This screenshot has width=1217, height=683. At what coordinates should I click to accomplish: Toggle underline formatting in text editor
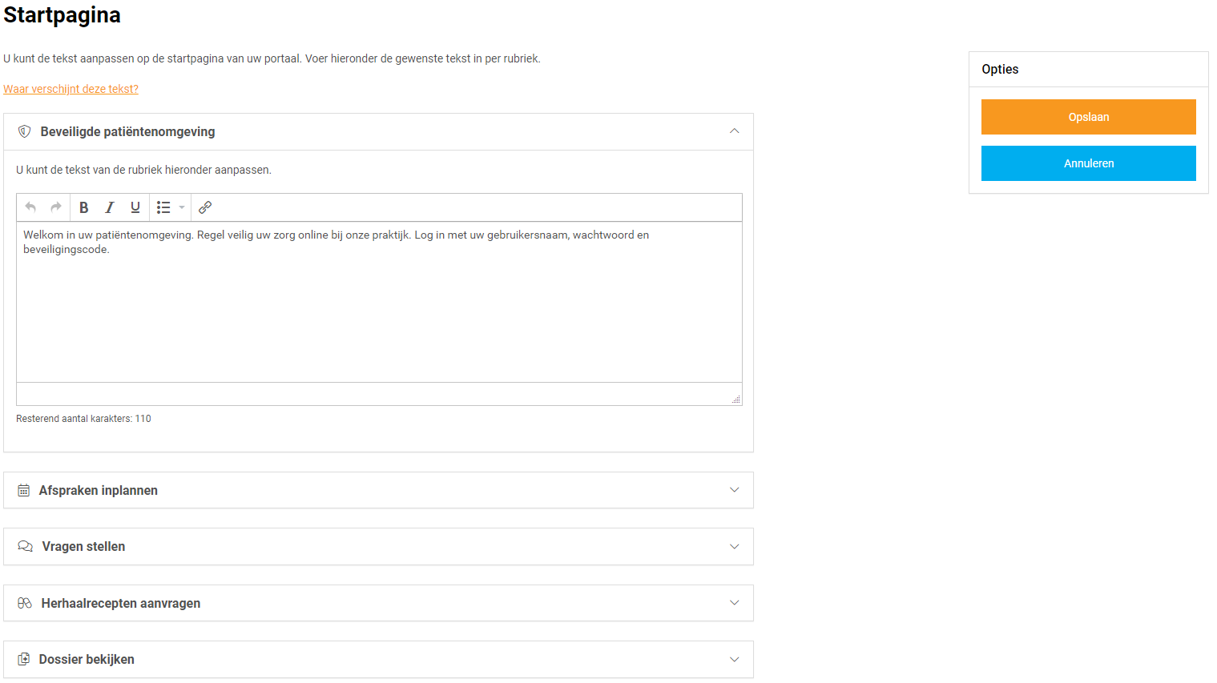[135, 207]
